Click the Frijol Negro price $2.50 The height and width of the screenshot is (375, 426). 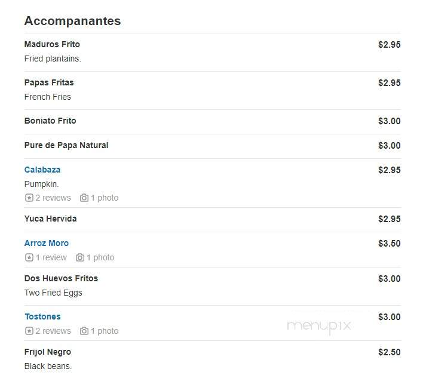coord(390,352)
